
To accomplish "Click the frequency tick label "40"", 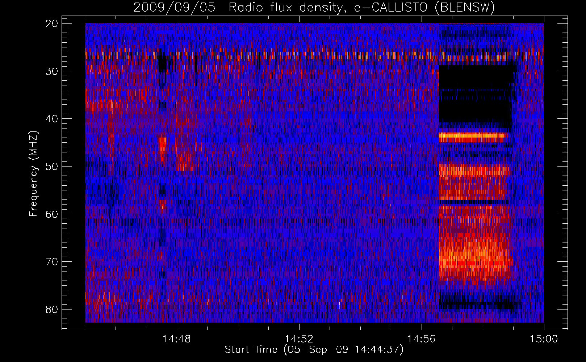I will click(52, 119).
